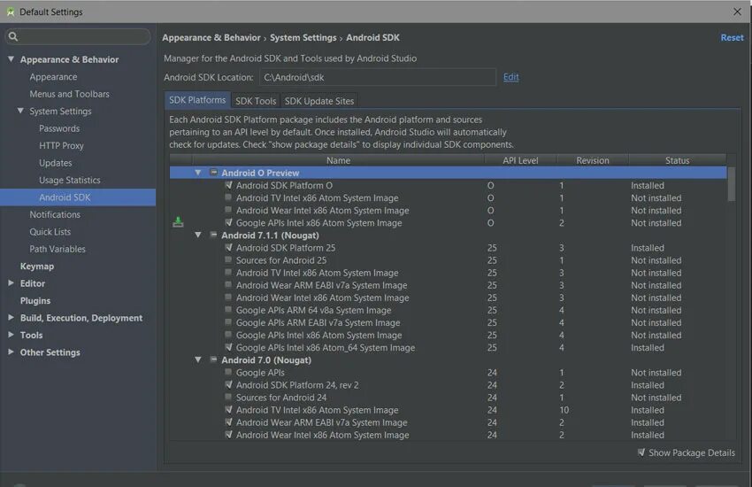
Task: Click the Edit link for SDK location
Action: [x=510, y=77]
